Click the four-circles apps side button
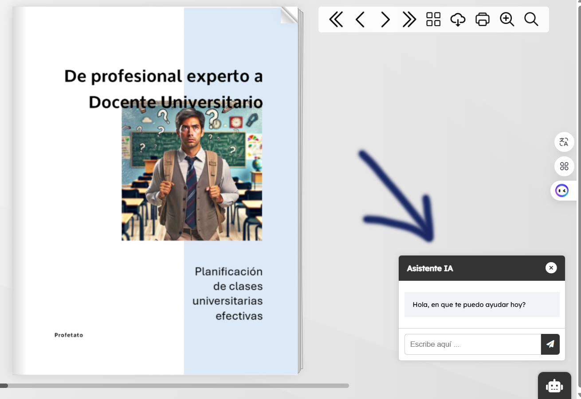581x399 pixels. 564,167
